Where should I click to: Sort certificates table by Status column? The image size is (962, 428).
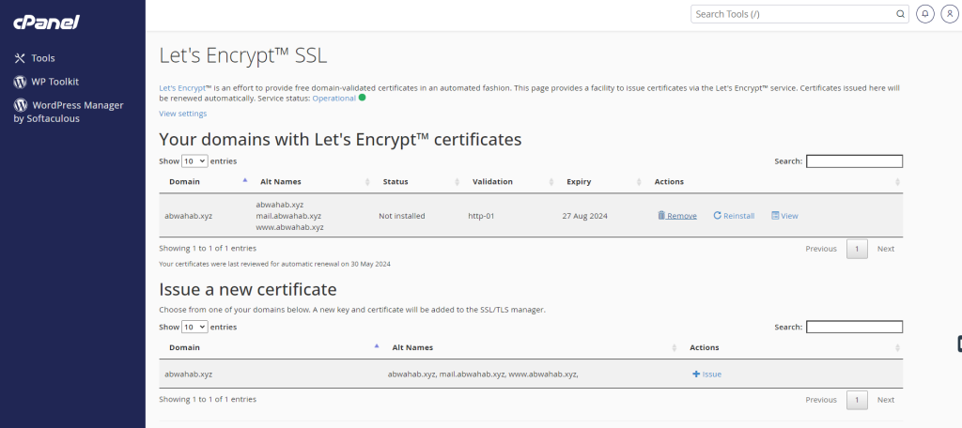pyautogui.click(x=396, y=181)
